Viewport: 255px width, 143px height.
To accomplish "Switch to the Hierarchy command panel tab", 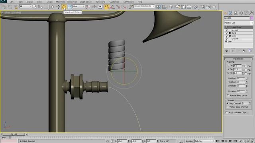I will click(235, 13).
